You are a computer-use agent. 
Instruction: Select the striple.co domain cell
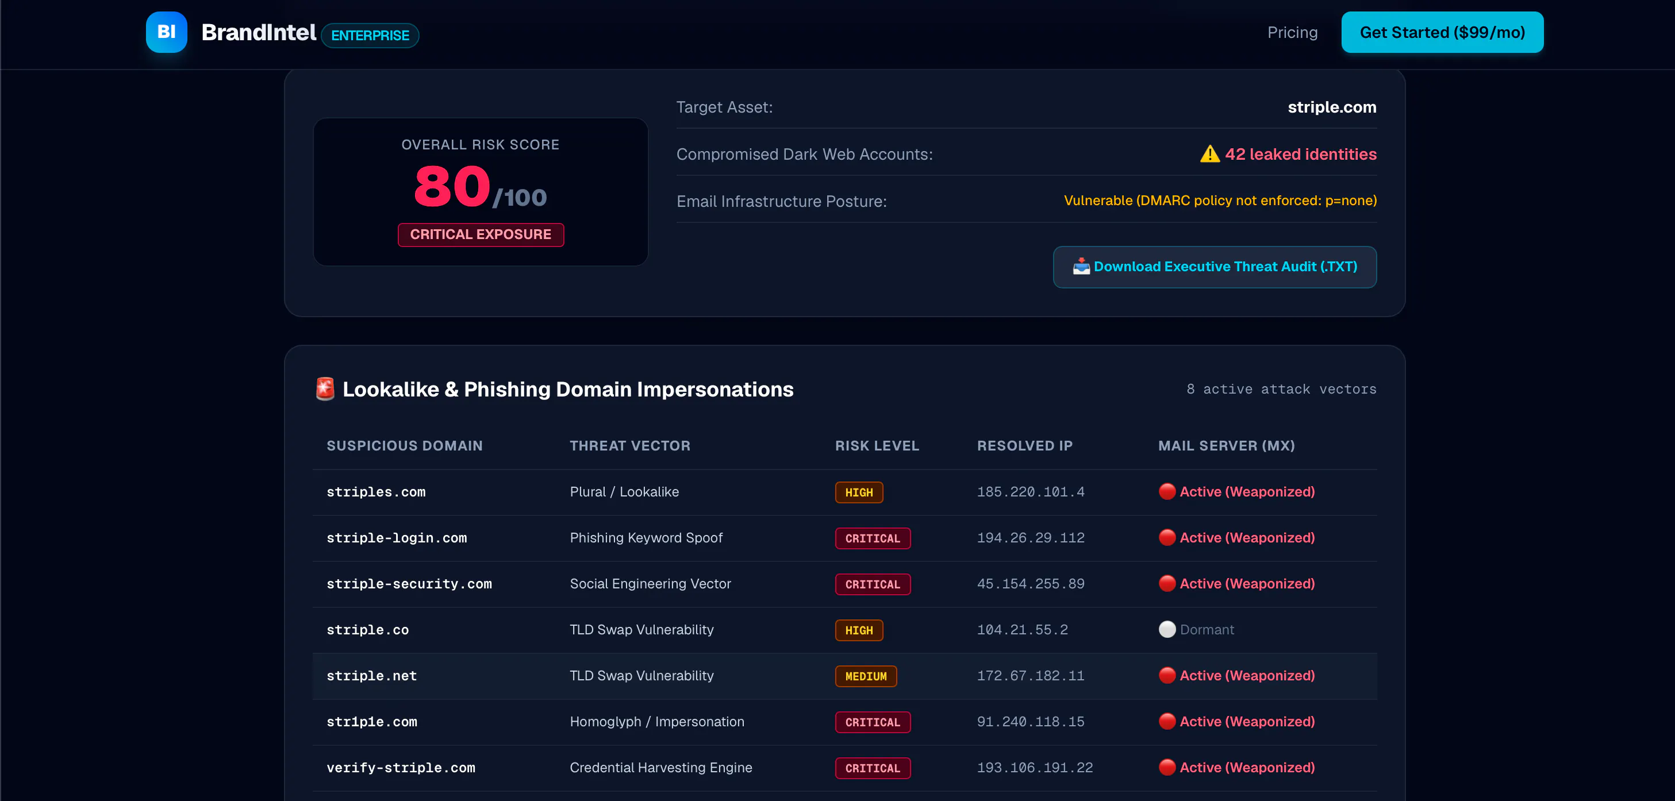pyautogui.click(x=367, y=630)
